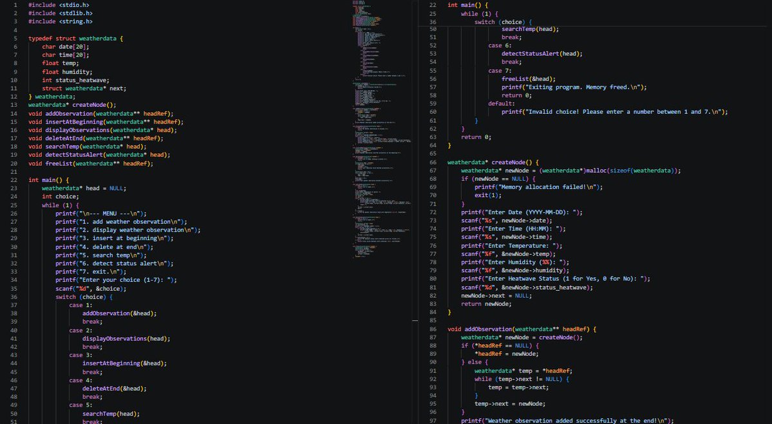This screenshot has width=772, height=424.
Task: Click the "Enter Heatwave Status" printf line
Action: coord(556,279)
